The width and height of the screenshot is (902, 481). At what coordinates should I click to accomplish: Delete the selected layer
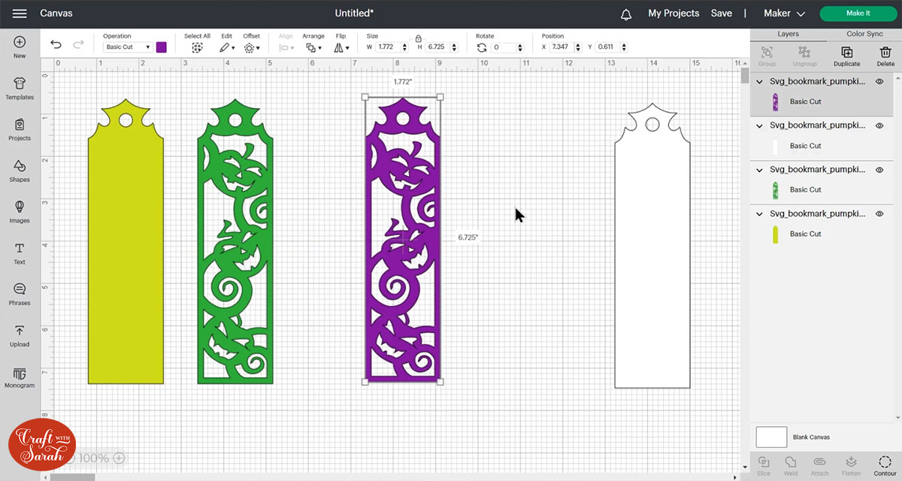point(885,55)
